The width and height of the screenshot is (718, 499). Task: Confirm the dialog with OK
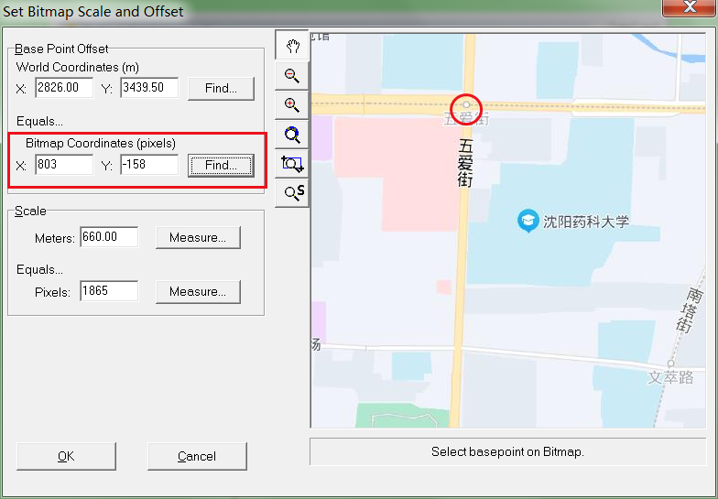pyautogui.click(x=66, y=456)
